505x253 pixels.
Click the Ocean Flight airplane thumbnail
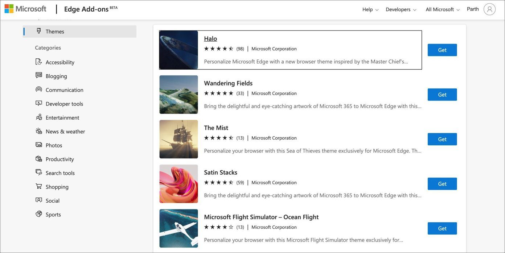point(179,228)
